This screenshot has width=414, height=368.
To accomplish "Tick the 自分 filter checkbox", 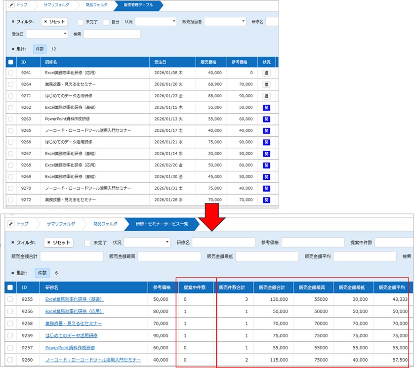I will 107,22.
